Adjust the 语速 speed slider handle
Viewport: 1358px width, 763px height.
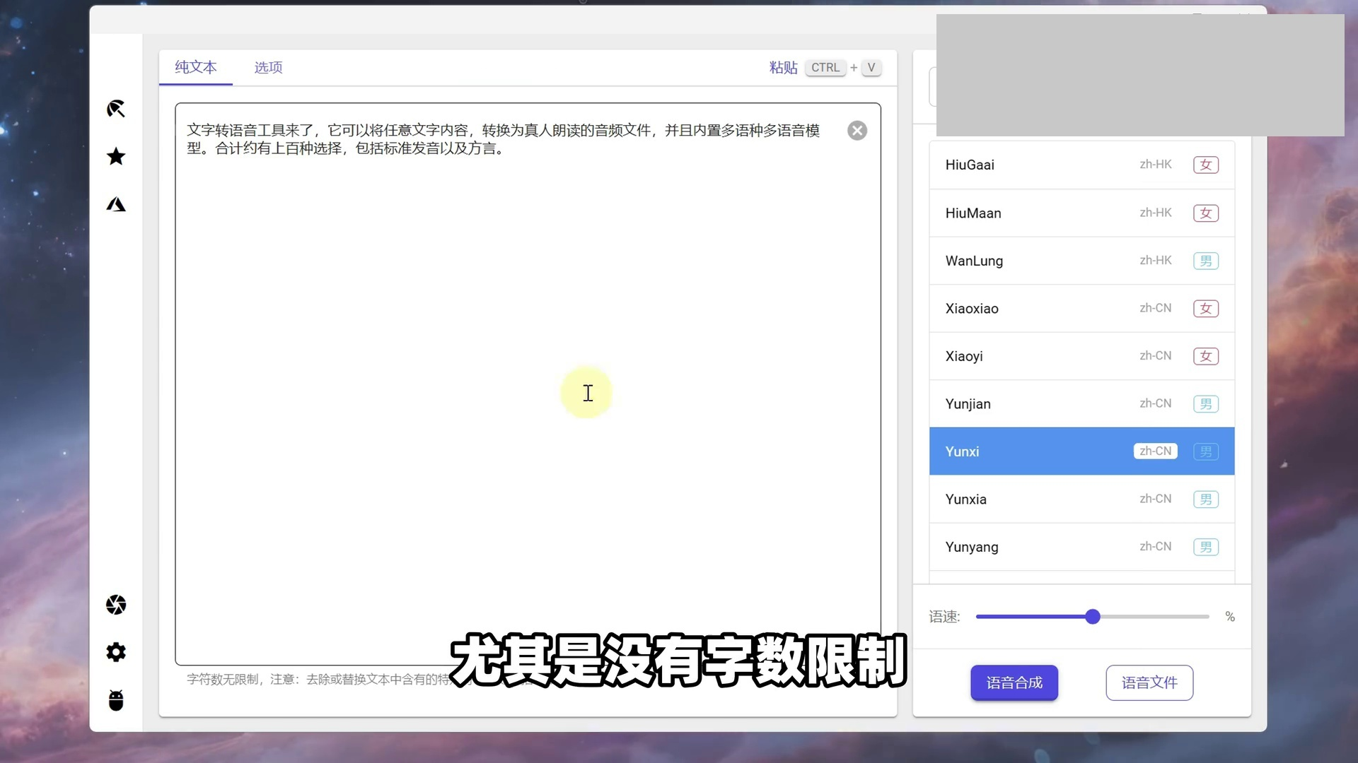[1092, 617]
